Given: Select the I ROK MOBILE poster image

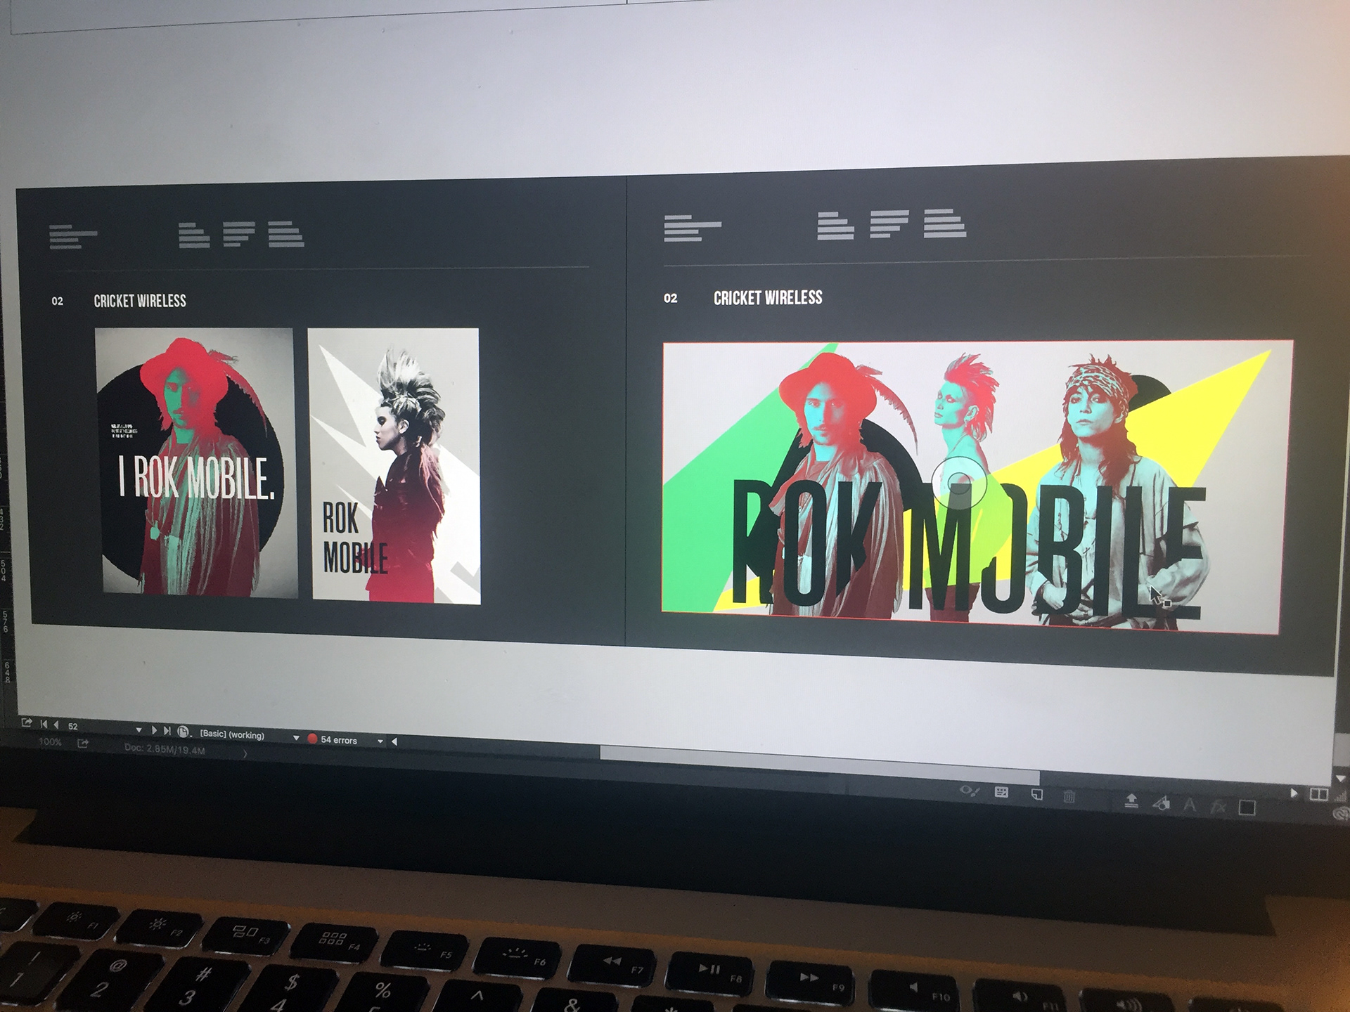Looking at the screenshot, I should 195,462.
